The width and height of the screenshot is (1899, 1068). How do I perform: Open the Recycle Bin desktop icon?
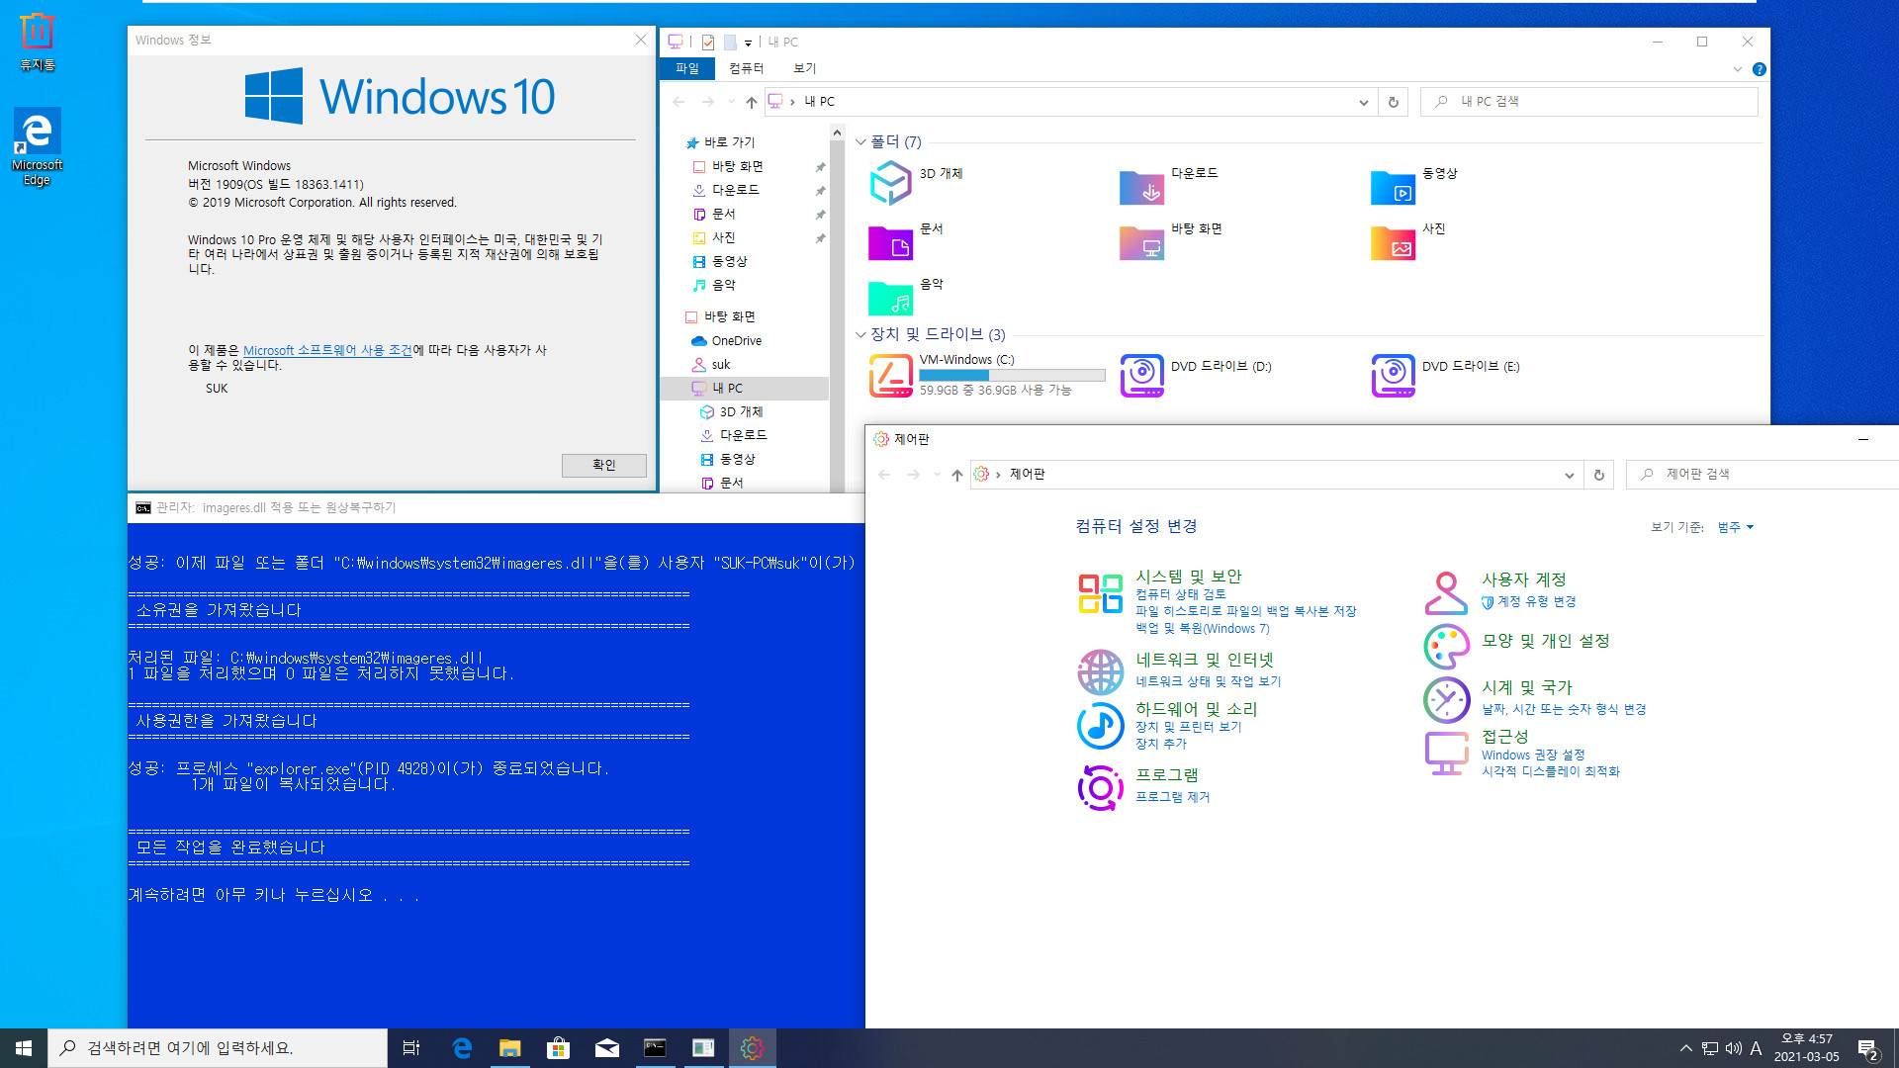point(37,42)
